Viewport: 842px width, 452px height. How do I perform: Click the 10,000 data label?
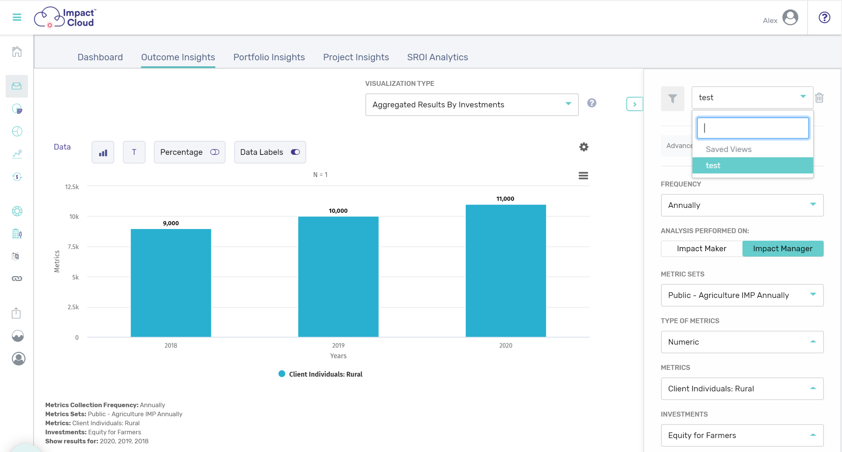click(x=338, y=211)
